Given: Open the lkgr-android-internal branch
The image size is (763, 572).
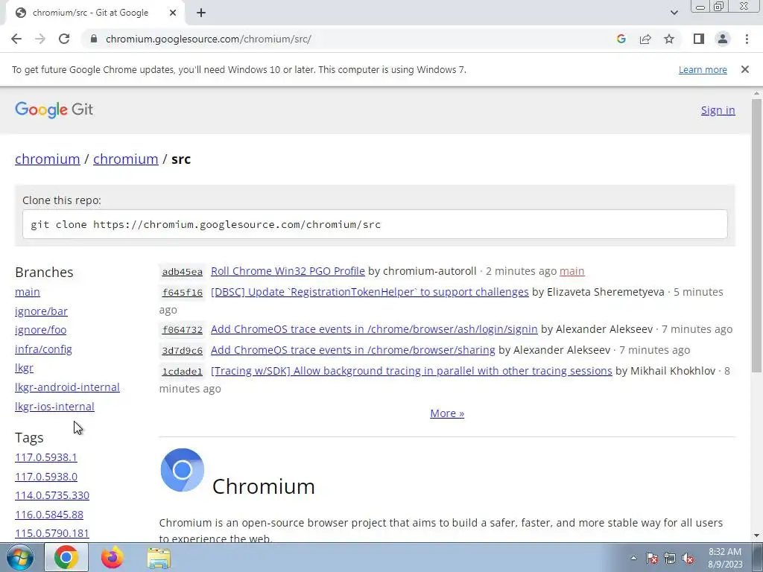Looking at the screenshot, I should tap(67, 387).
